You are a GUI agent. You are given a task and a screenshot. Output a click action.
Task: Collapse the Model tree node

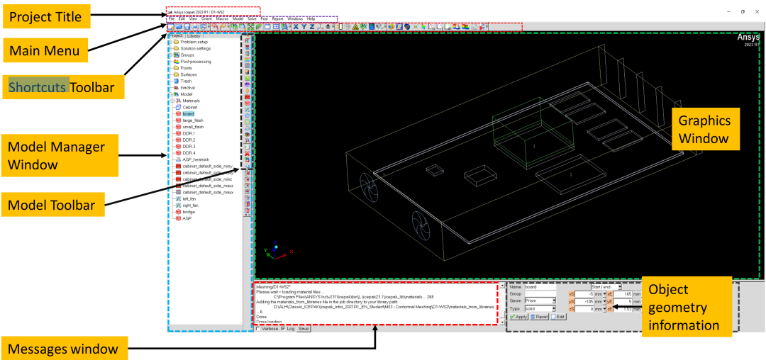pos(170,94)
